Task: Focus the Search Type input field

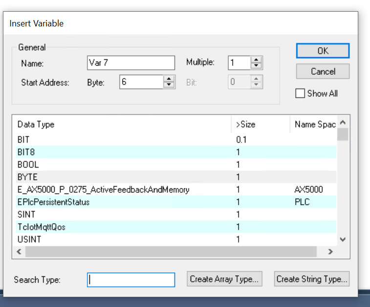Action: 131,280
